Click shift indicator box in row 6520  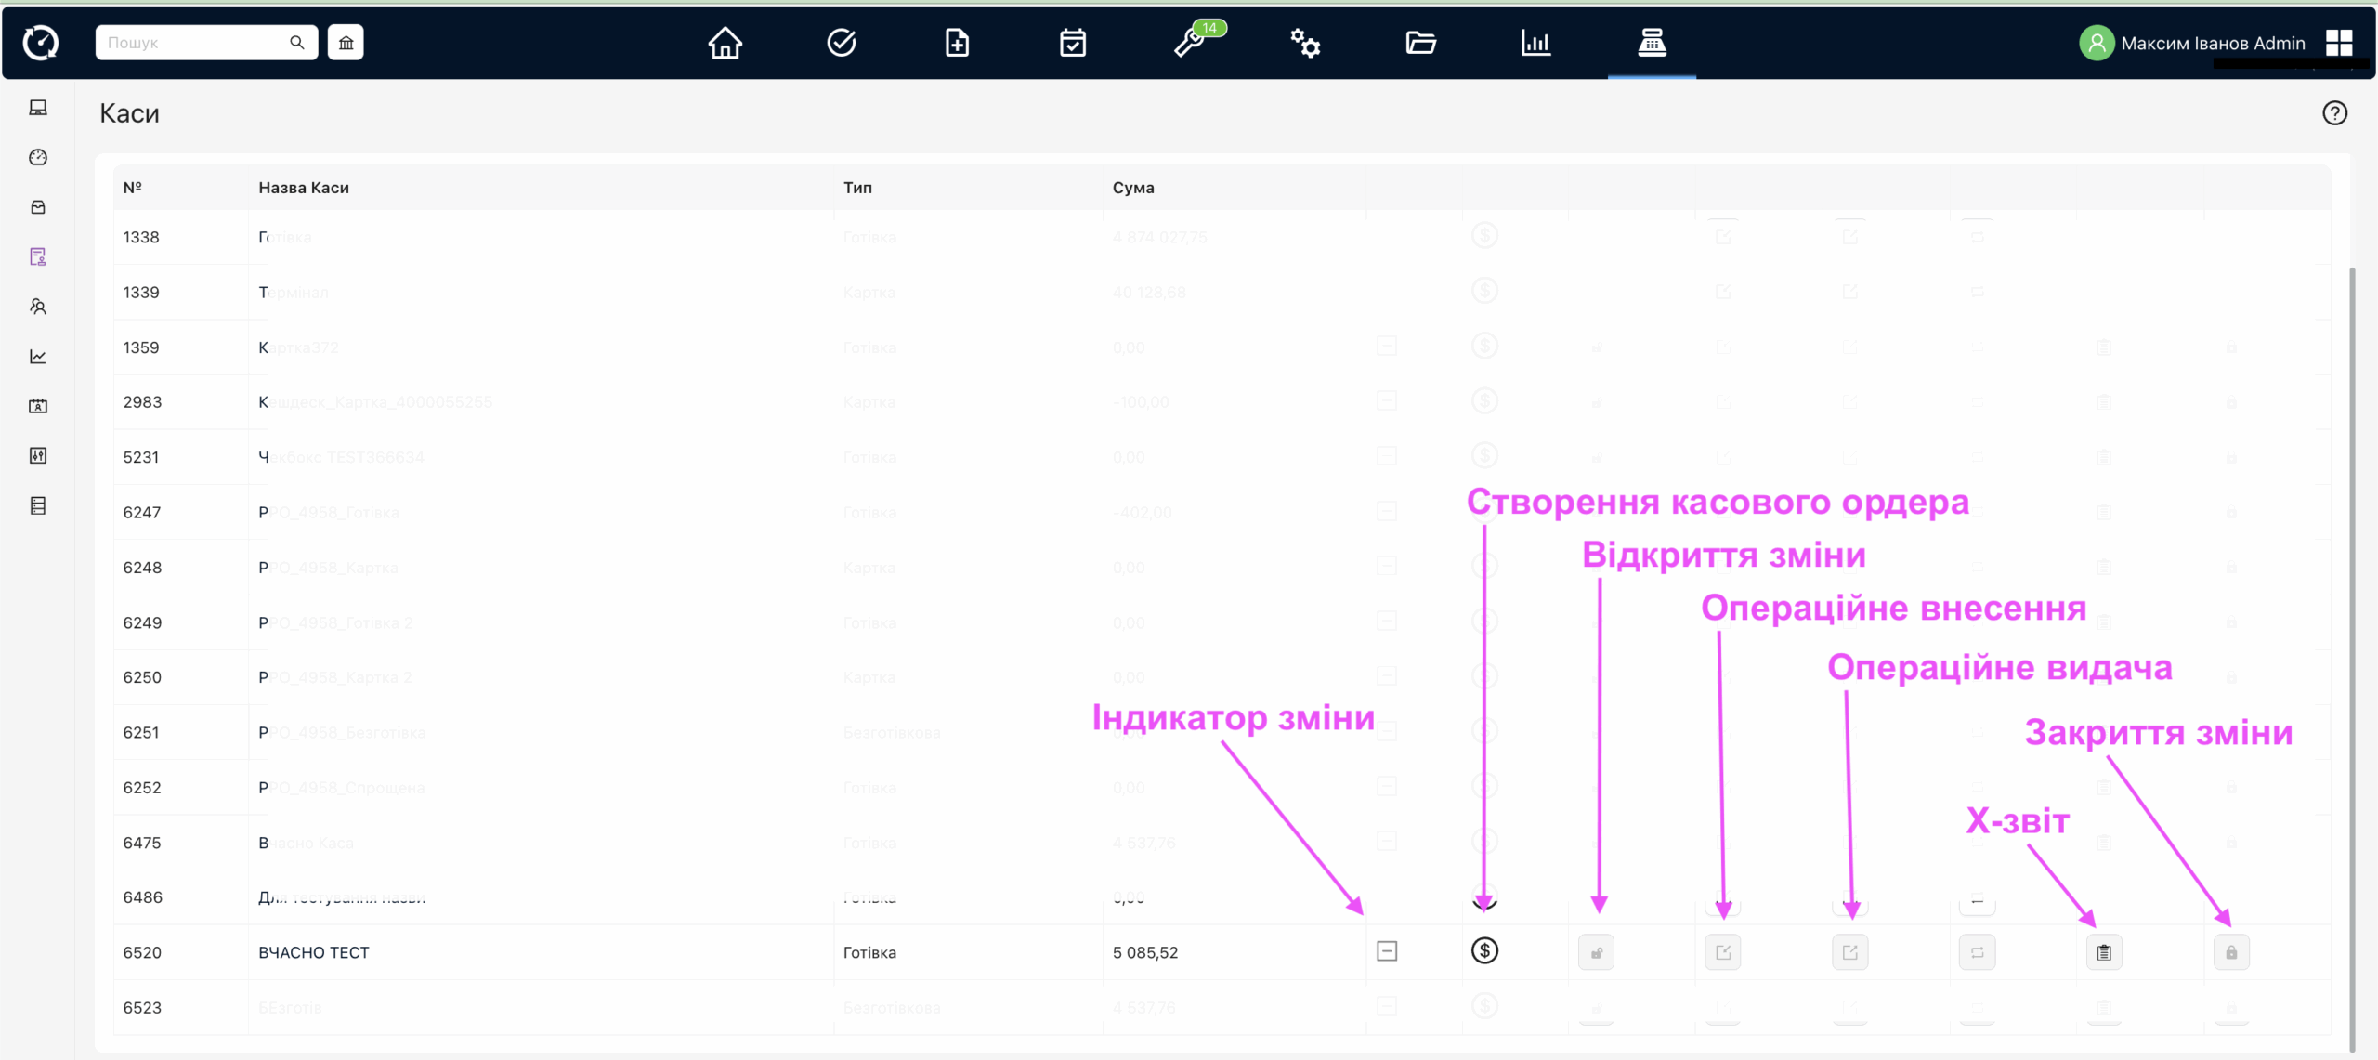pos(1387,951)
